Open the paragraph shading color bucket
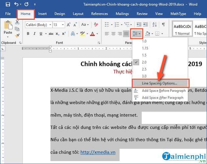The image size is (207, 164). coord(148,34)
